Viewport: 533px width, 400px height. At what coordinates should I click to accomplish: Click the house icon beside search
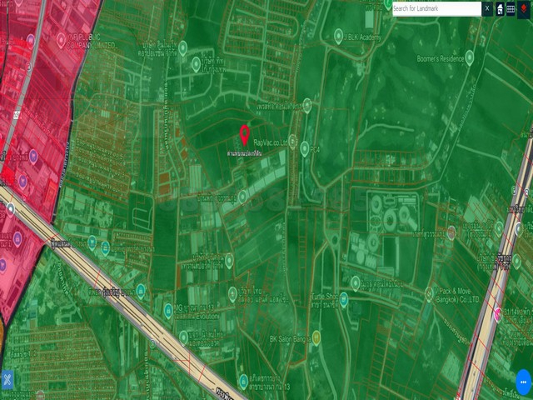[x=499, y=9]
